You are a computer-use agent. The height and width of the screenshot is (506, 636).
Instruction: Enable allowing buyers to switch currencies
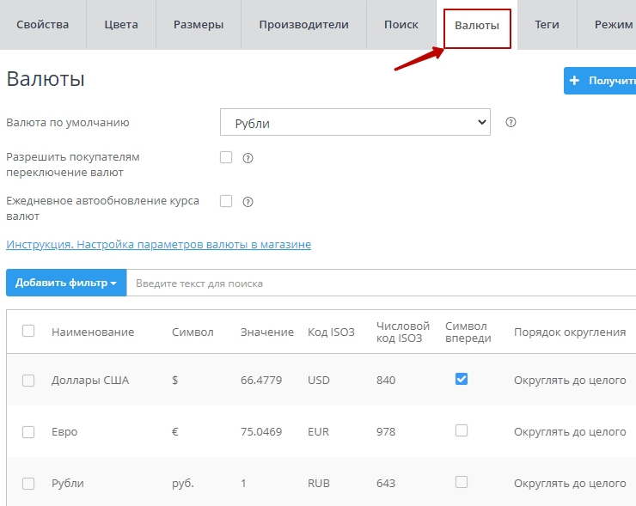[x=227, y=157]
